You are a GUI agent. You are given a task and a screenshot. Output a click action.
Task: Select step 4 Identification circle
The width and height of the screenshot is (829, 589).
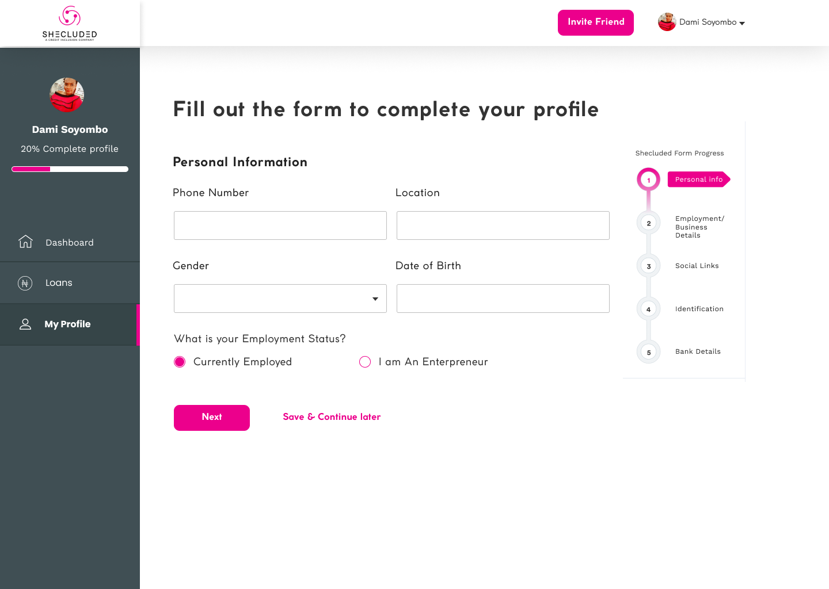[x=649, y=309]
